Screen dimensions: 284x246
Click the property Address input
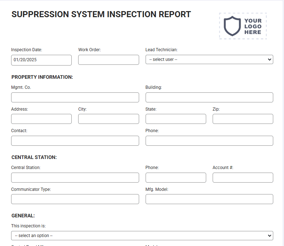click(41, 119)
